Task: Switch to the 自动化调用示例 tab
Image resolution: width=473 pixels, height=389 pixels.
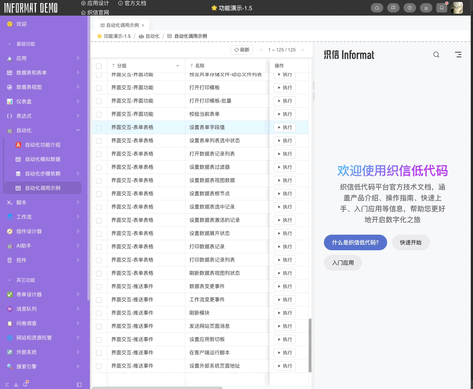Action: (122, 26)
